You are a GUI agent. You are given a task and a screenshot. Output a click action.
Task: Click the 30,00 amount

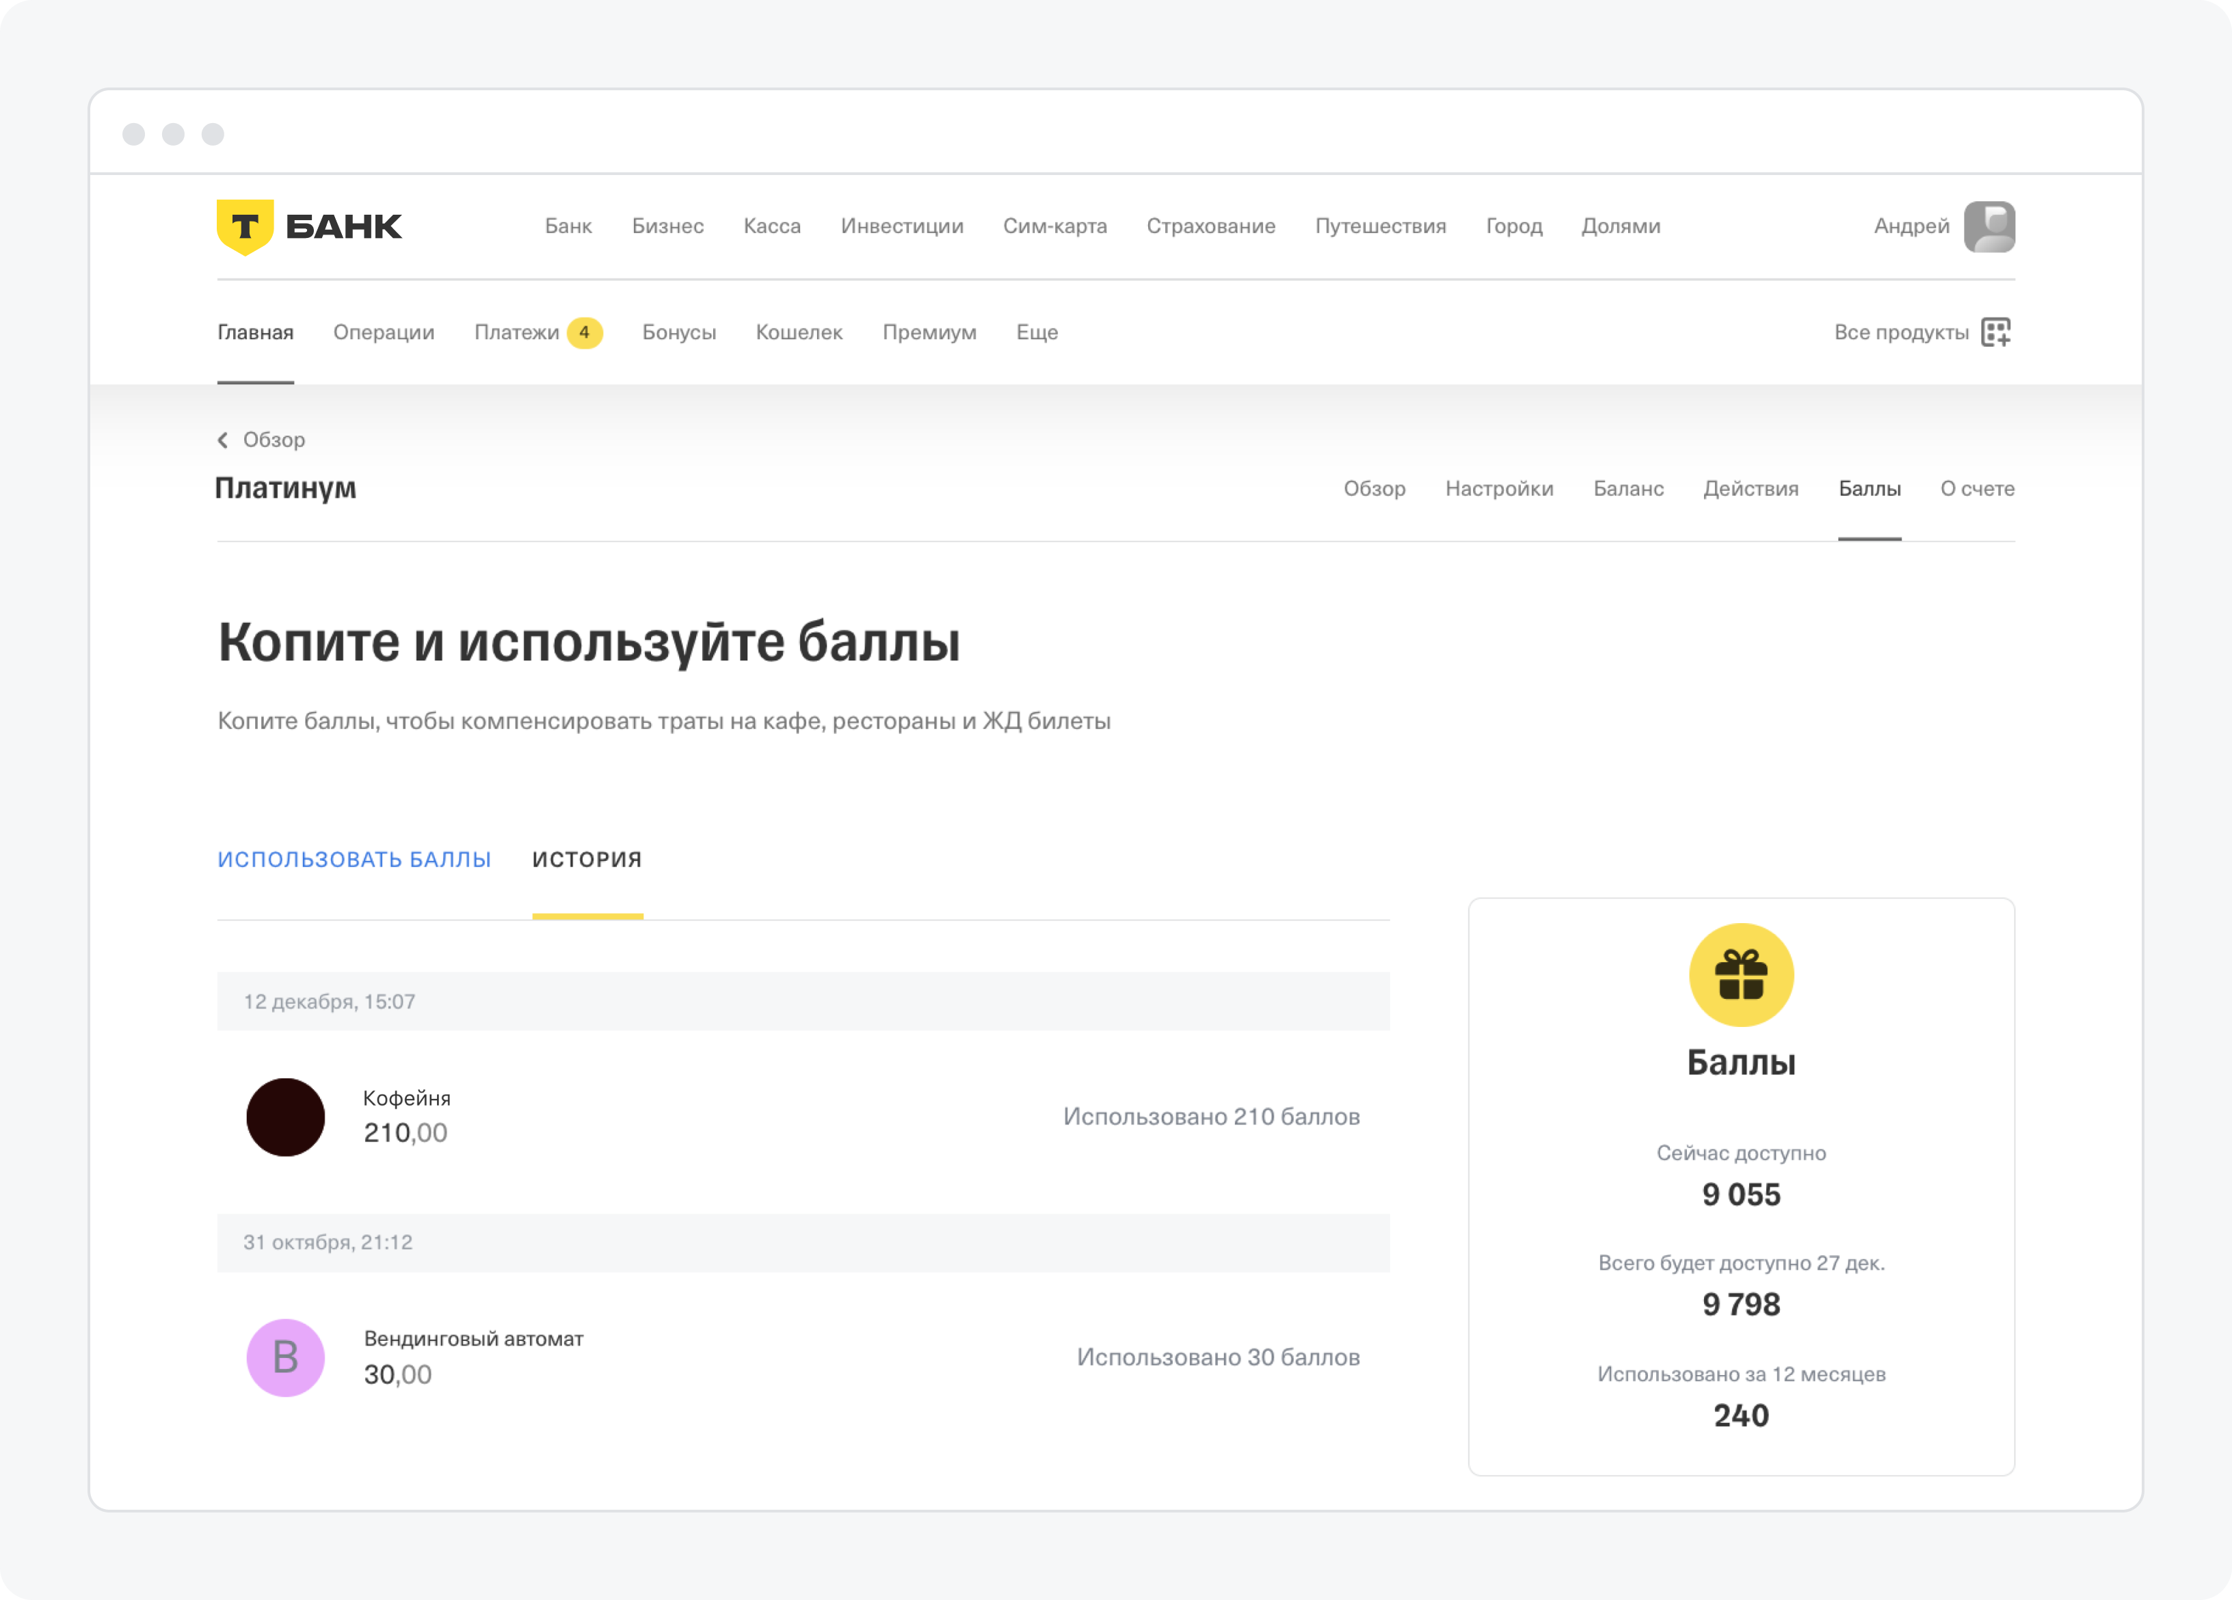pyautogui.click(x=397, y=1374)
